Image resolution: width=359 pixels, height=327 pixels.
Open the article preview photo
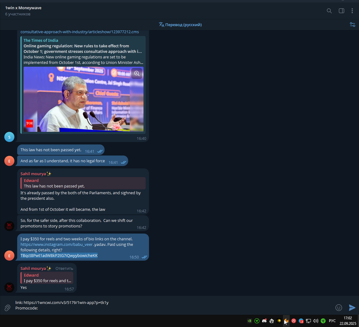83,99
